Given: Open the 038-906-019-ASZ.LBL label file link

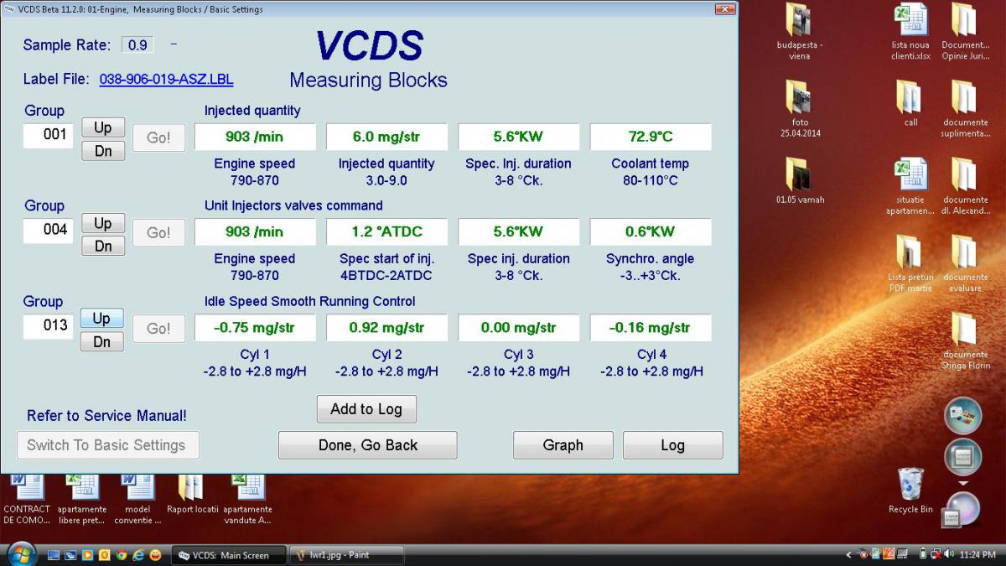Looking at the screenshot, I should point(166,80).
